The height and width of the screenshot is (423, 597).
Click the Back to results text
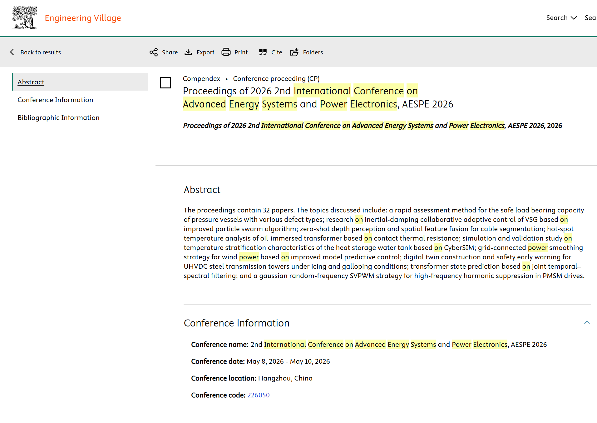click(41, 52)
